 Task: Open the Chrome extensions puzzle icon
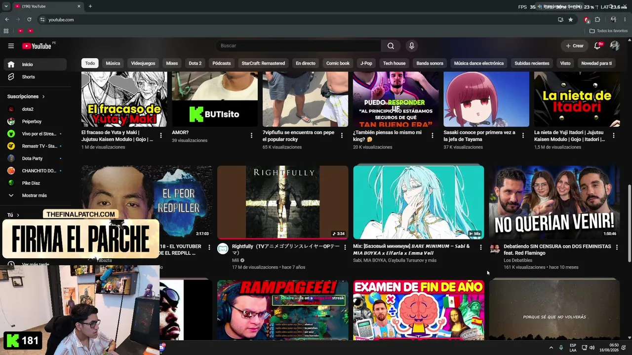[597, 20]
